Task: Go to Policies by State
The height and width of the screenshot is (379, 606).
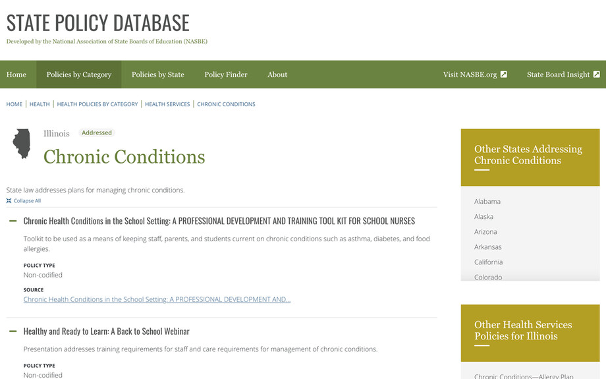Action: point(157,74)
